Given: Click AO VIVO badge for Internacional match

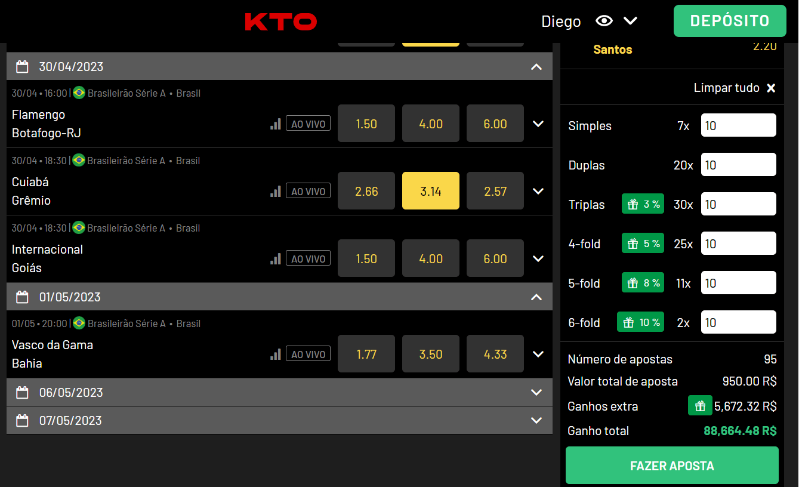Looking at the screenshot, I should point(308,258).
